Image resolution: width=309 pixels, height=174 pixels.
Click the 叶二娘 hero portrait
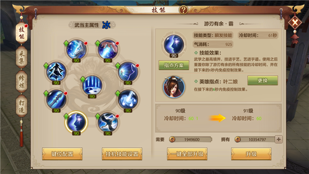(x=174, y=87)
